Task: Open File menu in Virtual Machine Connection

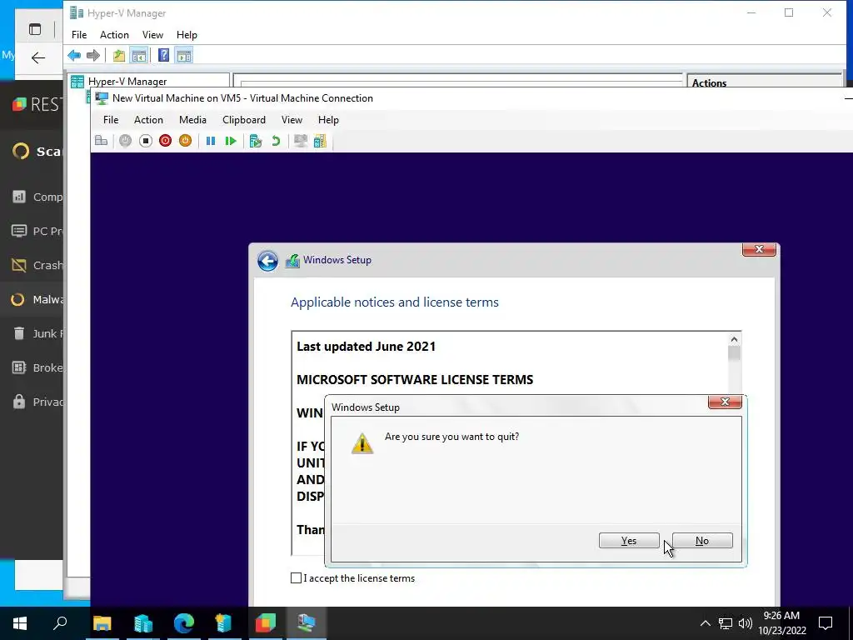Action: click(111, 120)
